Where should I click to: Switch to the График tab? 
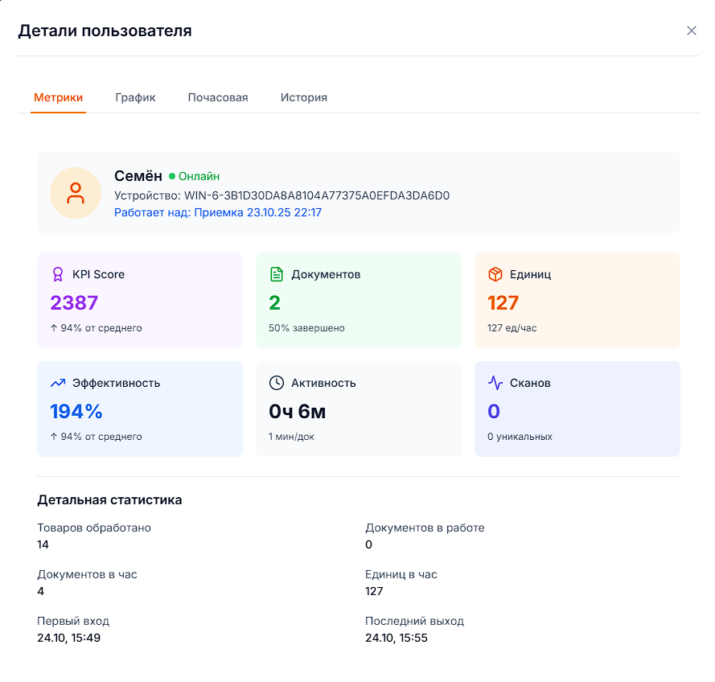pyautogui.click(x=135, y=97)
